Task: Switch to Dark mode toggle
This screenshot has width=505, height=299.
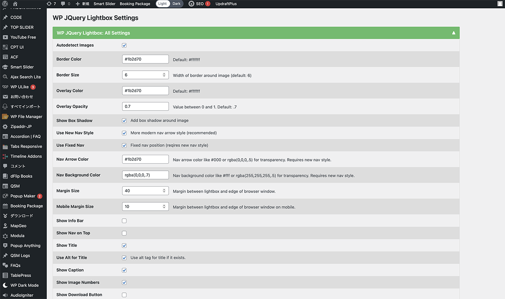Action: 177,4
